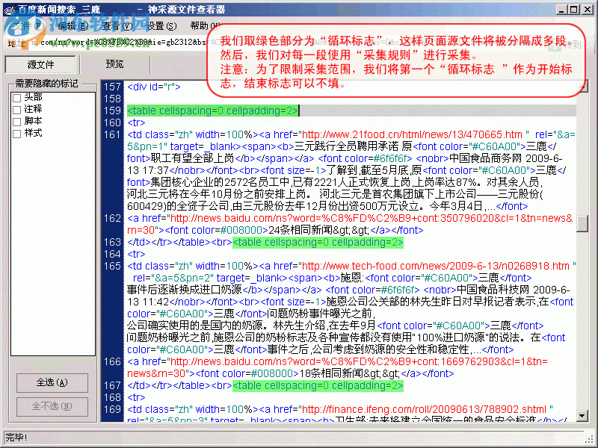Click the green table tag on line 167
598x448 pixels.
[x=318, y=385]
